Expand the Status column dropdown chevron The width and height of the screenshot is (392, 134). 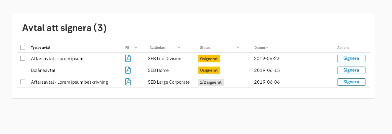click(238, 47)
